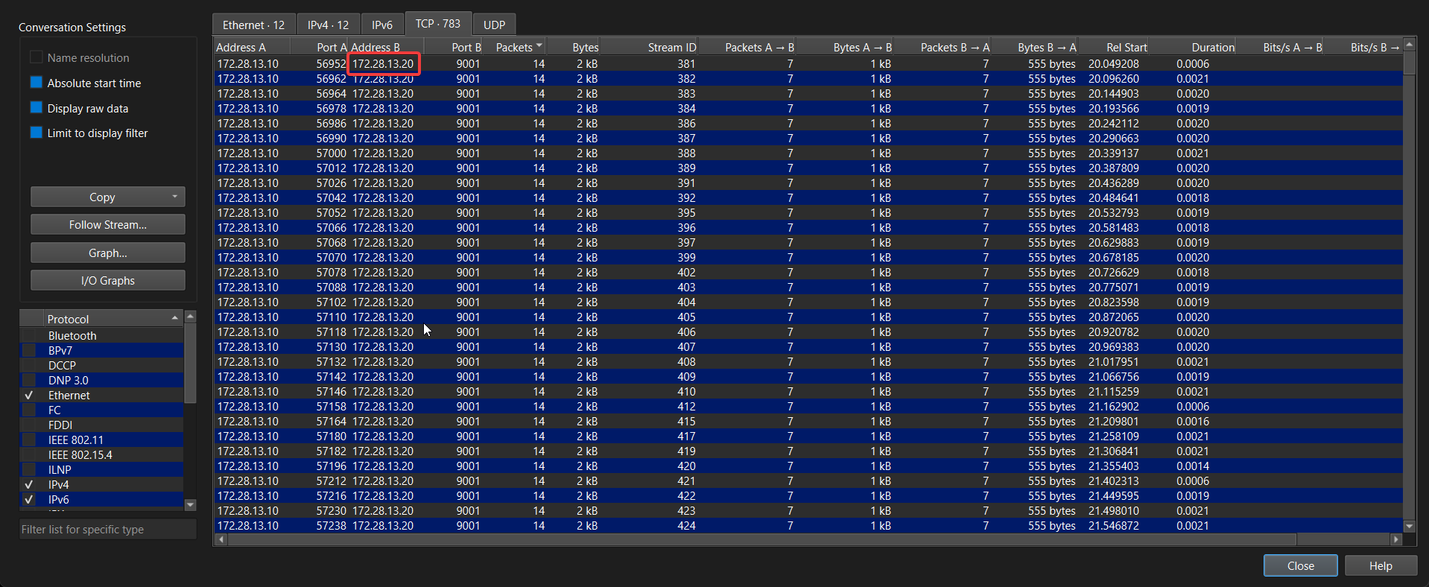Screen dimensions: 1429x587
Task: Sort by Stream ID column header
Action: tap(648, 47)
